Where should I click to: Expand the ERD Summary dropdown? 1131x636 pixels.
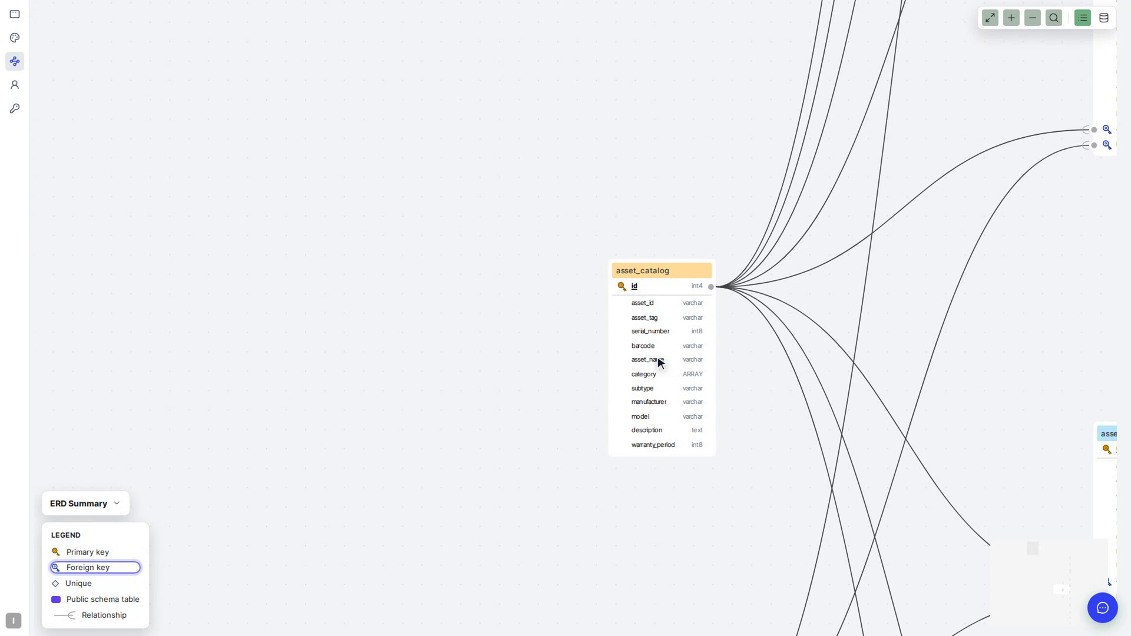click(x=85, y=503)
